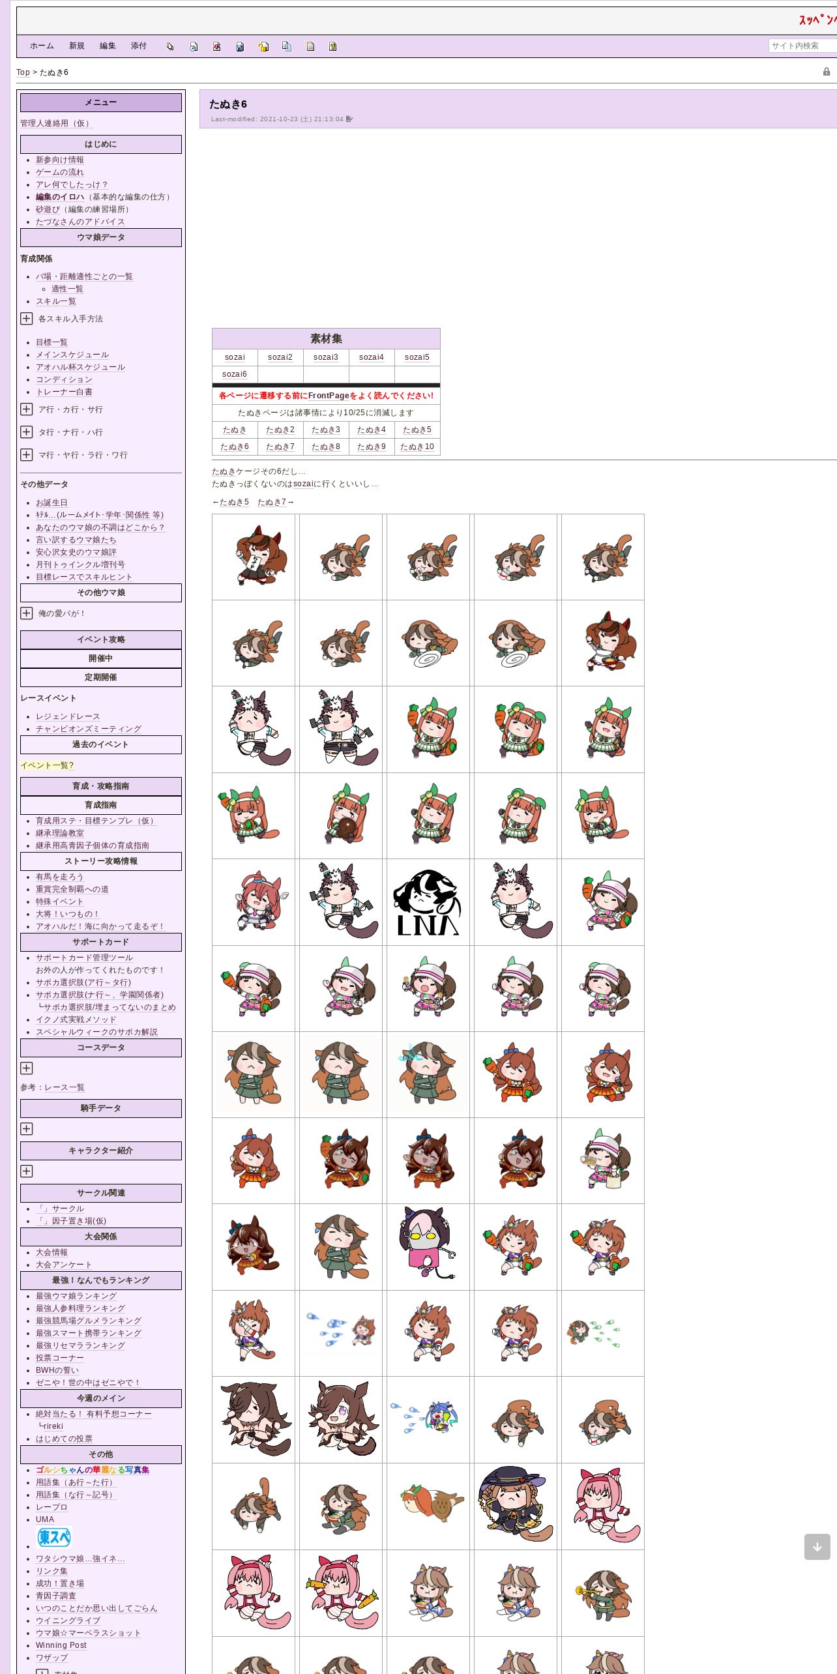Open the ゴルシちゃんの華麗なる写真集 rainbow link
Viewport: 837px width, 1674px height.
(93, 1470)
